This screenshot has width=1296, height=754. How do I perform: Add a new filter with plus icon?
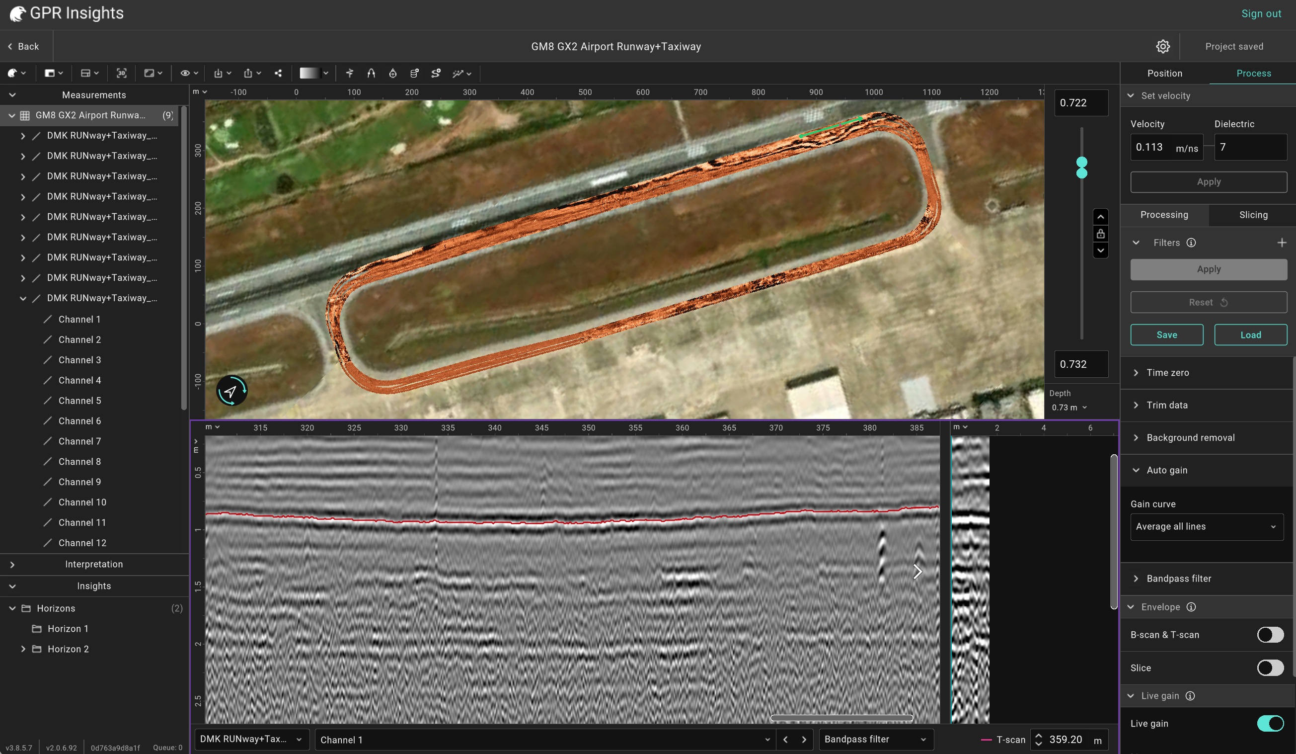[1282, 243]
